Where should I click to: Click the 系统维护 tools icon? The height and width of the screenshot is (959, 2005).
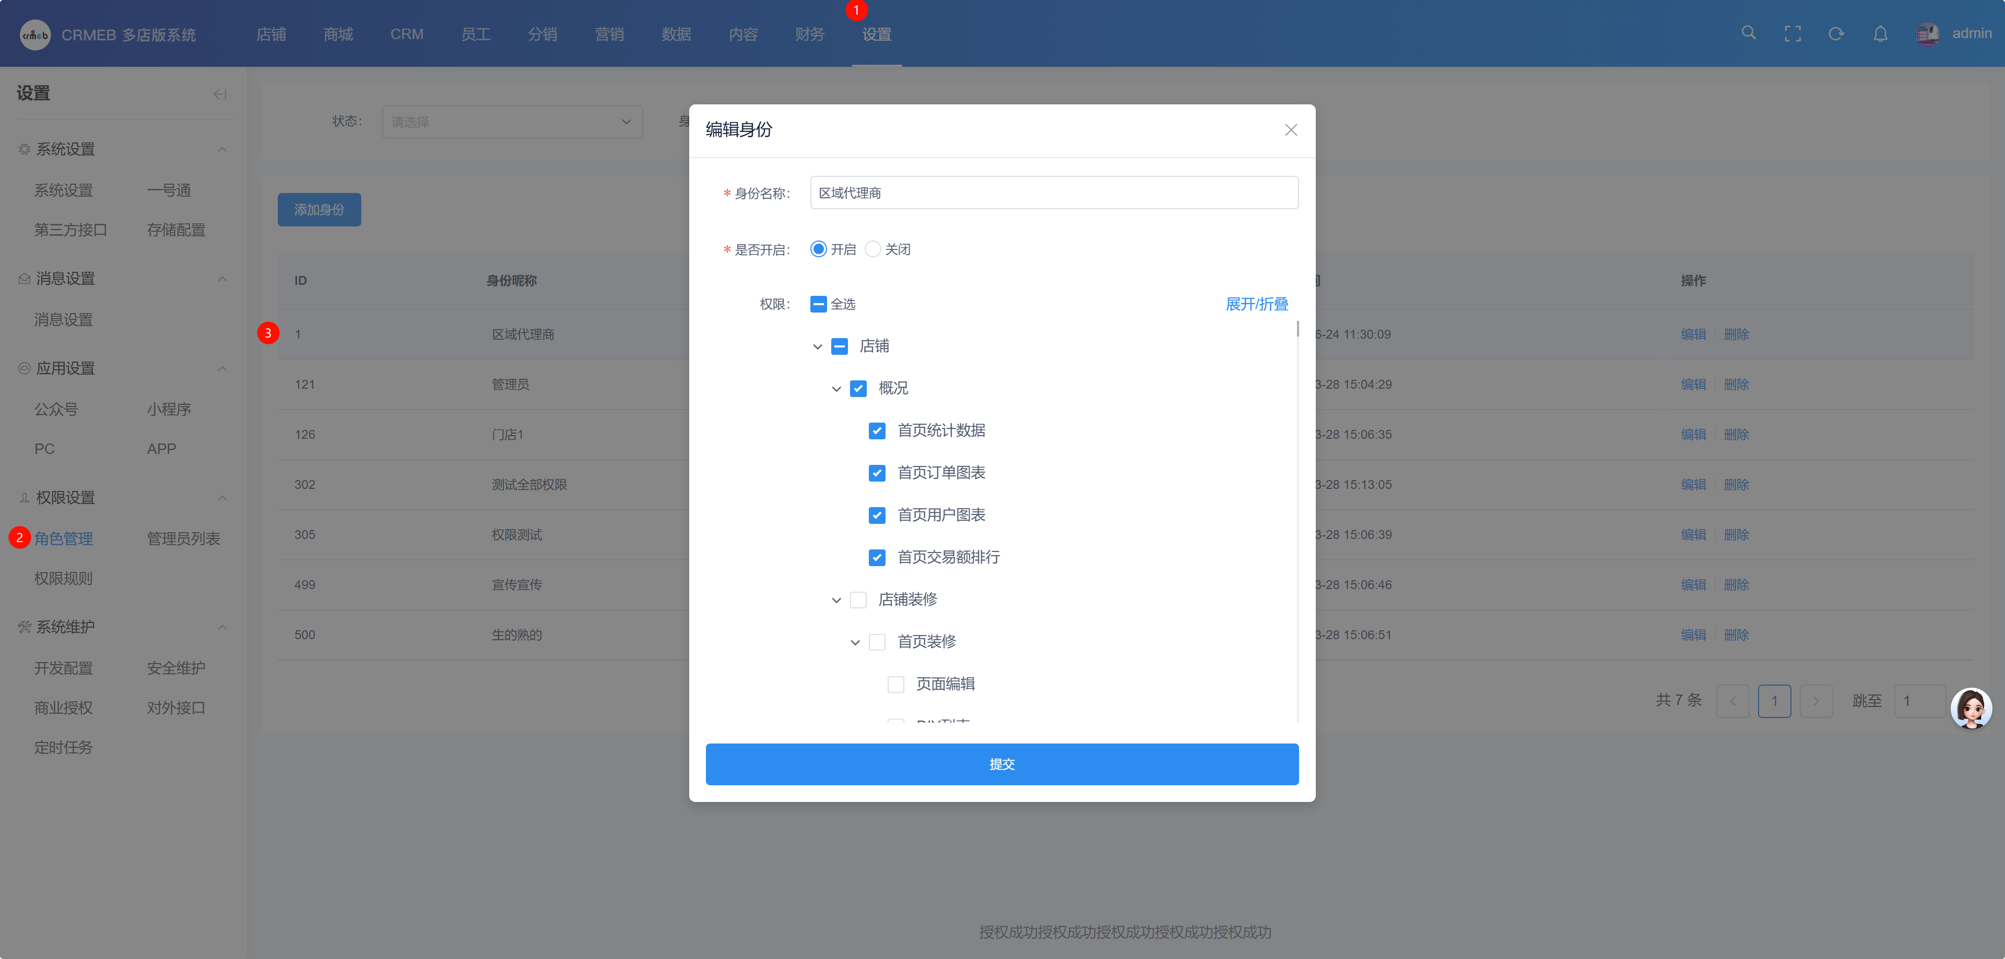click(24, 627)
